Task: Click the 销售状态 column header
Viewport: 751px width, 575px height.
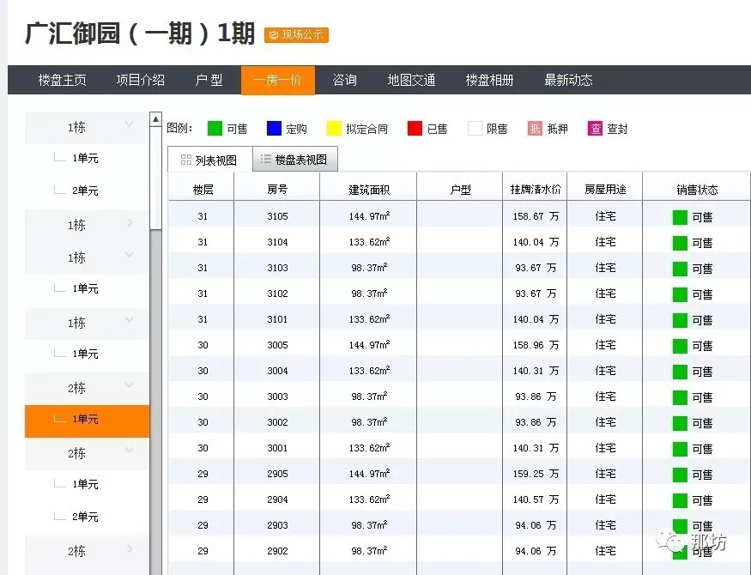Action: [x=697, y=190]
